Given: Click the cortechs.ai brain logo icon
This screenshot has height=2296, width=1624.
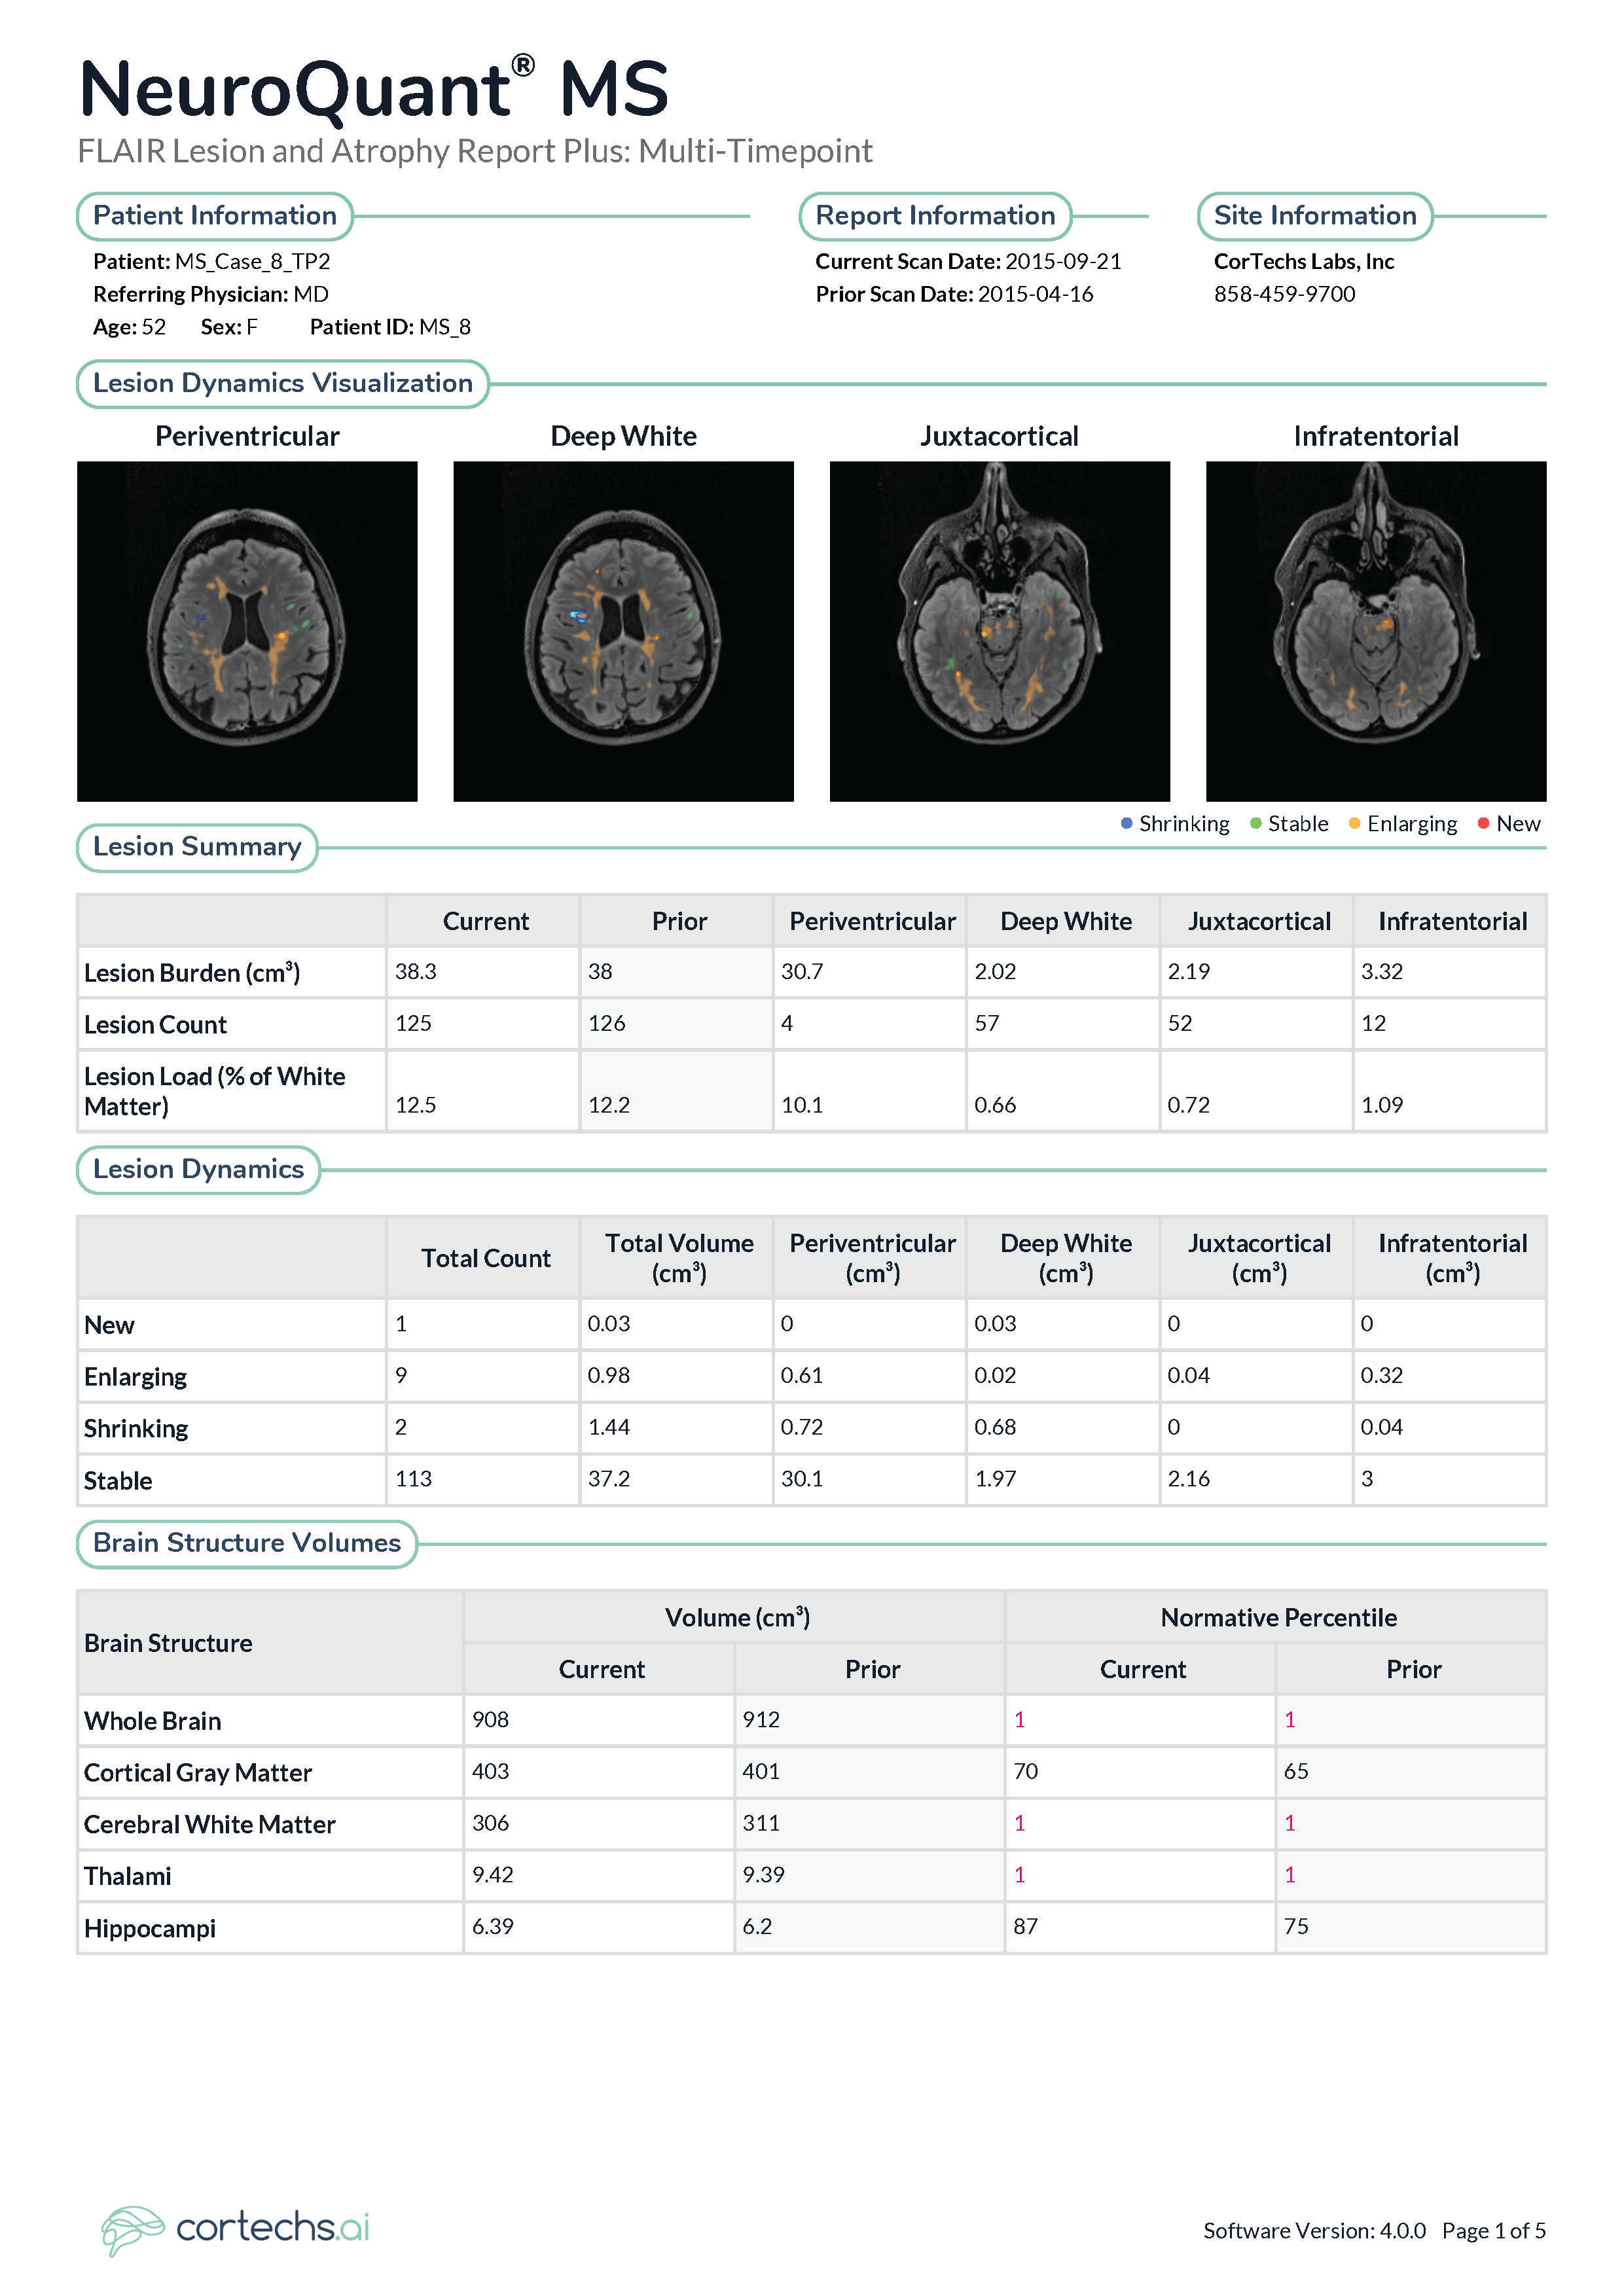Looking at the screenshot, I should coord(132,2230).
